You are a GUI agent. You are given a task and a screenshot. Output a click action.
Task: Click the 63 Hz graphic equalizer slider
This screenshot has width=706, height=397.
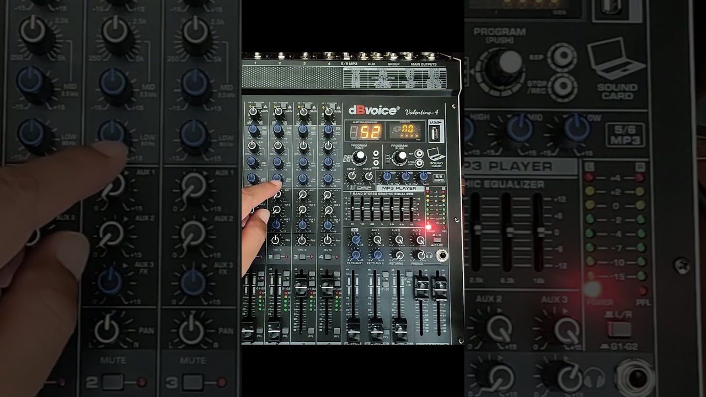(x=352, y=208)
